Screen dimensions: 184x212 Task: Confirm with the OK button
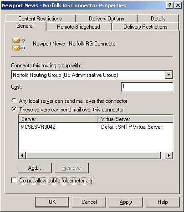(52, 202)
